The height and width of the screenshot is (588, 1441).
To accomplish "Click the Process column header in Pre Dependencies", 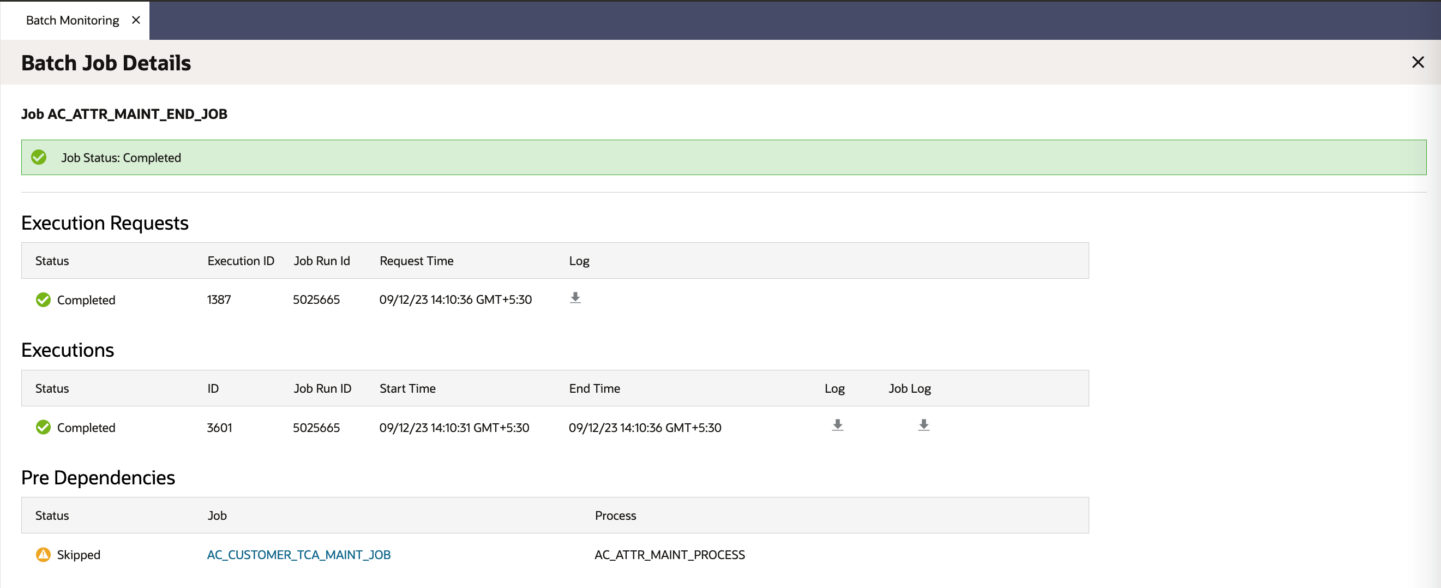I will (615, 515).
